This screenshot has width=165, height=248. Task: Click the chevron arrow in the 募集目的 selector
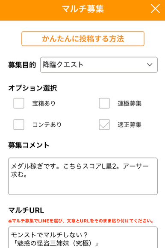[x=150, y=65]
